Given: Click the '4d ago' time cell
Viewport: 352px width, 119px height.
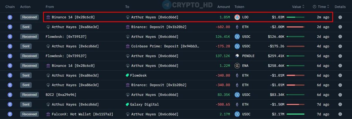Looking at the screenshot, I should point(323,46).
